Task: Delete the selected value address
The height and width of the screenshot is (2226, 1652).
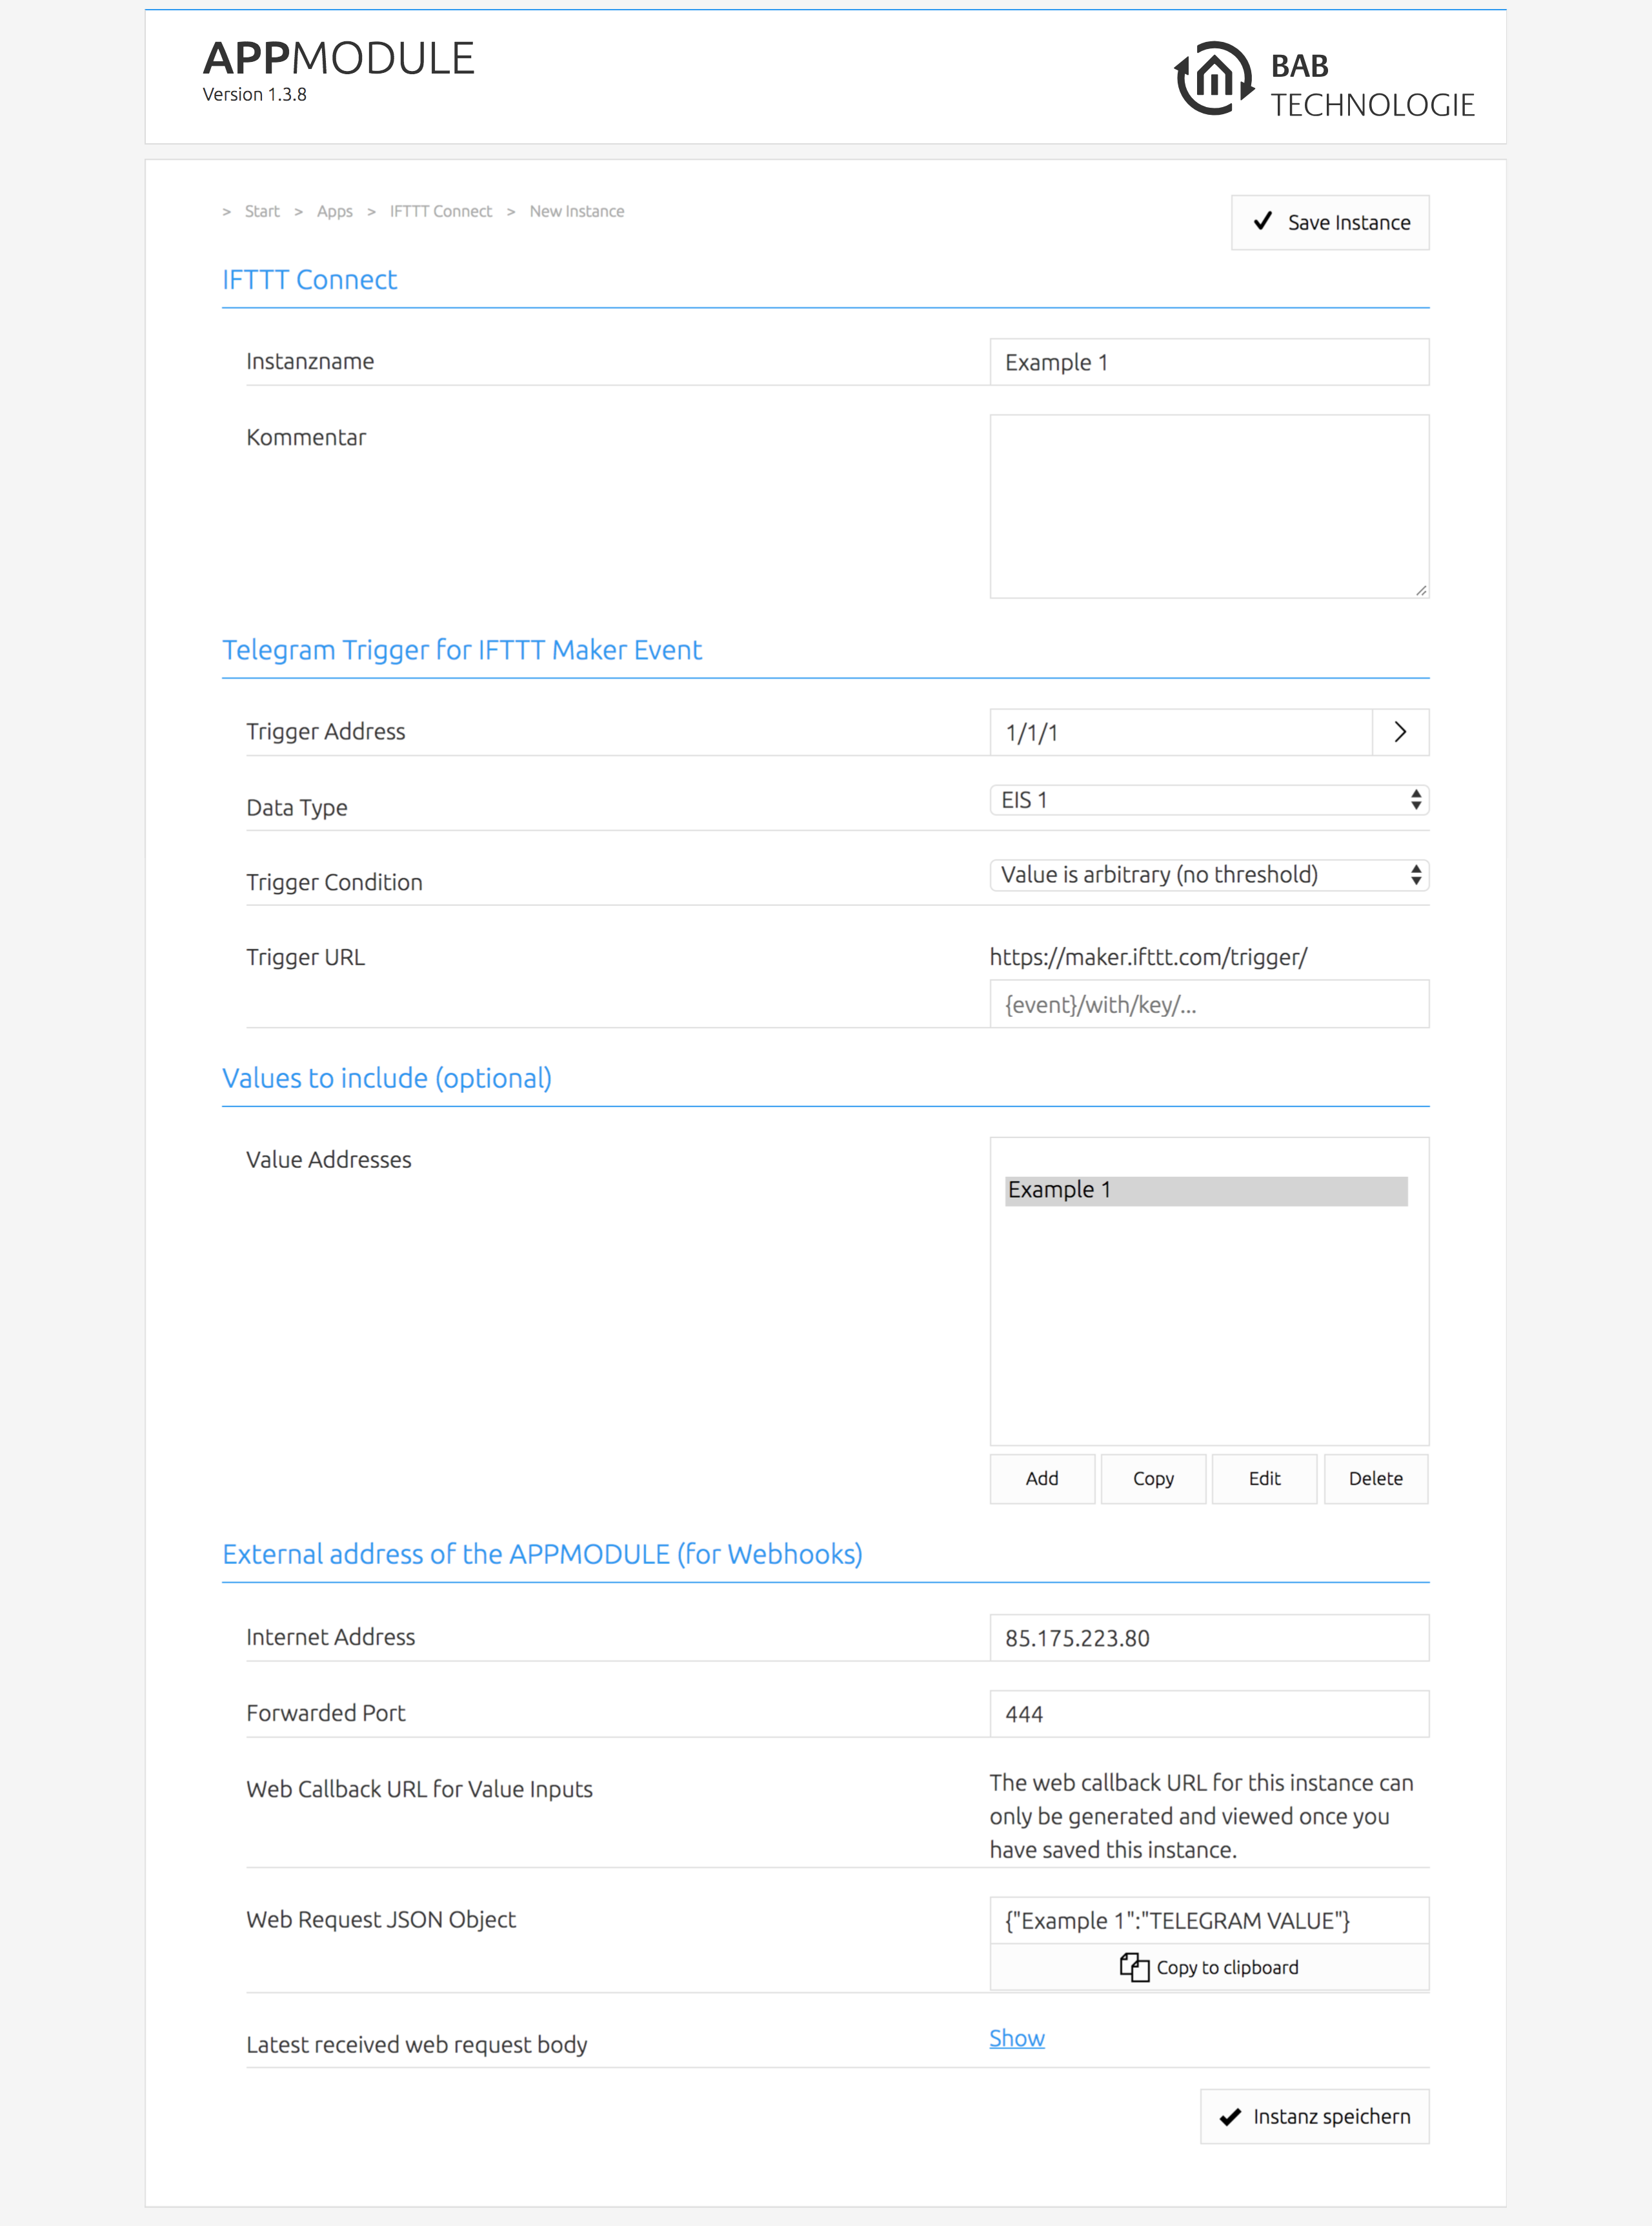Action: 1375,1478
